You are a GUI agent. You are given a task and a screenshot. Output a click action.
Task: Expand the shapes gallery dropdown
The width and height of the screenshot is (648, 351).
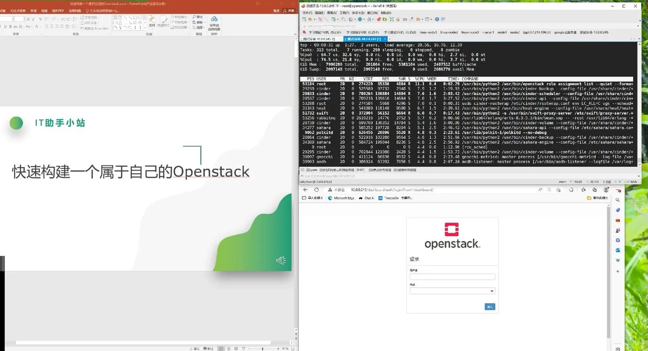click(145, 27)
